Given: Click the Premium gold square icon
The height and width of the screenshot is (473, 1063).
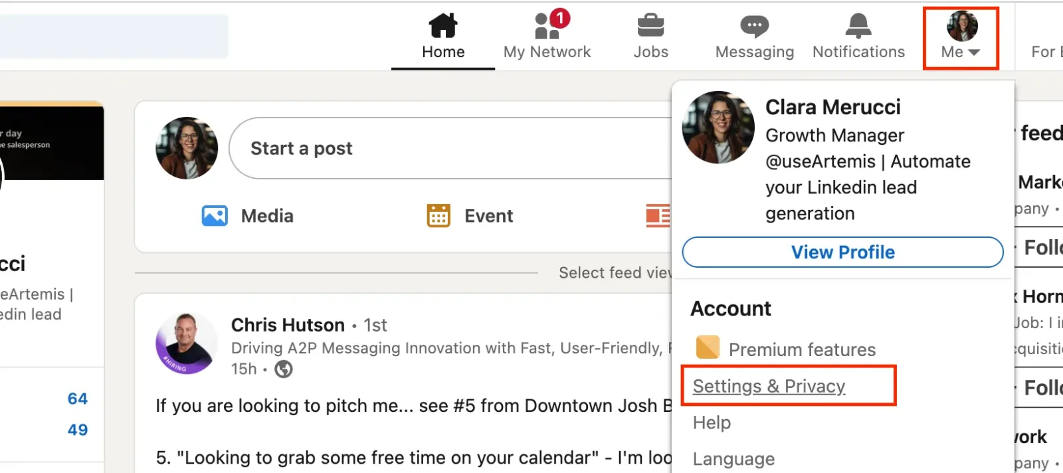Looking at the screenshot, I should (x=708, y=347).
